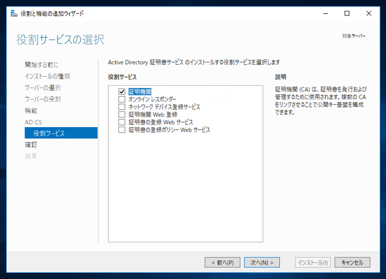
Task: Tick the 証明機関 Web 登録 checkbox
Action: tap(122, 115)
